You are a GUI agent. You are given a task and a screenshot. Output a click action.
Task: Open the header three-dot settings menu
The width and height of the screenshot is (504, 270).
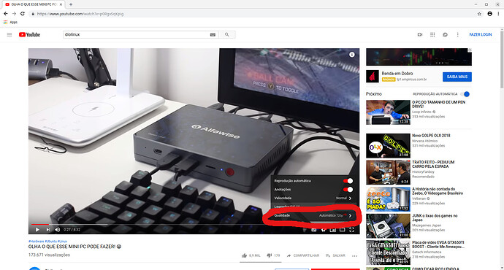pyautogui.click(x=458, y=35)
